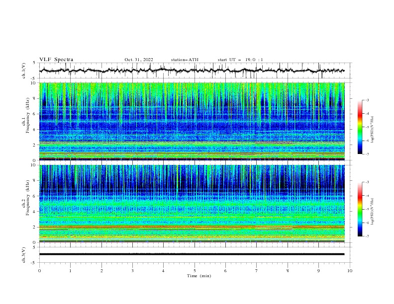Click the time axis tick label "2"
This screenshot has width=394, height=304.
point(101,271)
